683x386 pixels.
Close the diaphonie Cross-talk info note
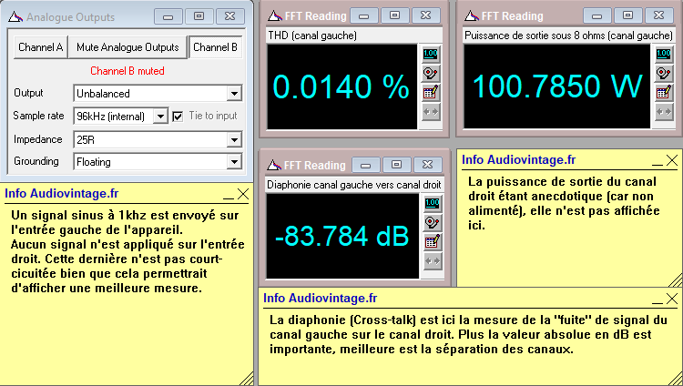672,299
